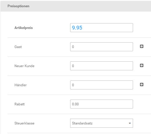
Task: Add a price tier for Händler
Action: [142, 85]
